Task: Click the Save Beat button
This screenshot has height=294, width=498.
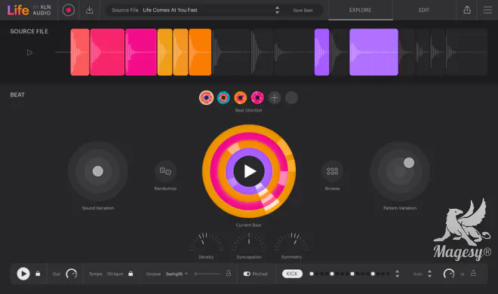Action: pos(303,10)
